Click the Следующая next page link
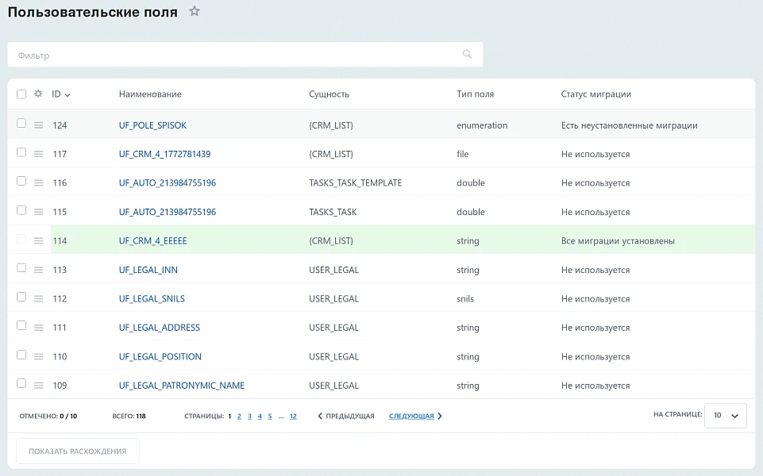763x476 pixels. [x=415, y=416]
